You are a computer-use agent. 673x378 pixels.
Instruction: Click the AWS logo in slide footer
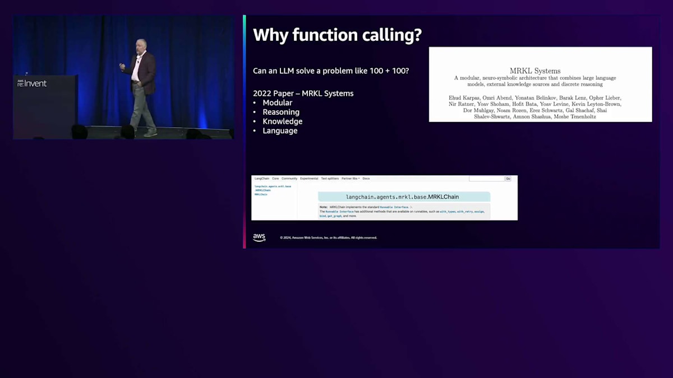pyautogui.click(x=259, y=237)
